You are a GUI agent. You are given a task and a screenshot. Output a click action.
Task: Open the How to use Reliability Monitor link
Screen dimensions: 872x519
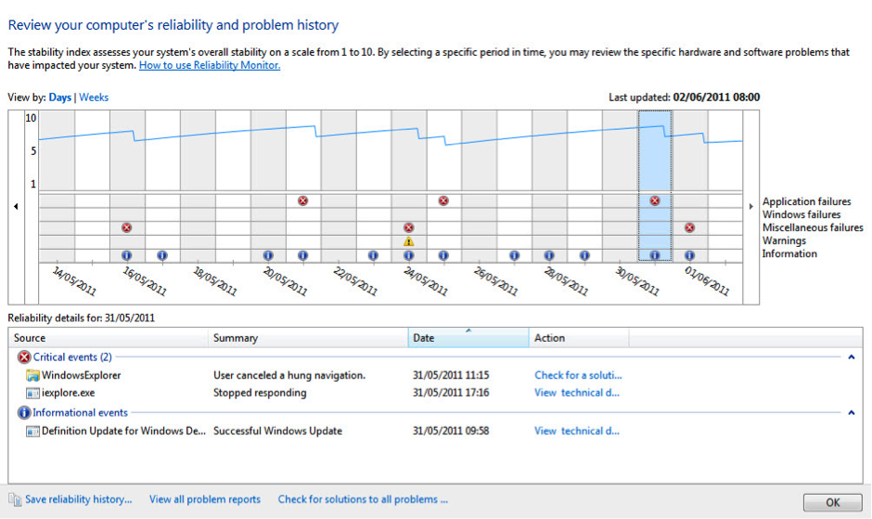point(209,66)
